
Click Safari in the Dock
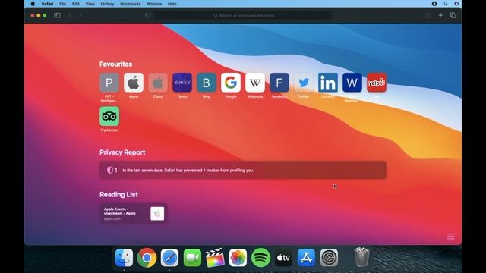pyautogui.click(x=169, y=258)
